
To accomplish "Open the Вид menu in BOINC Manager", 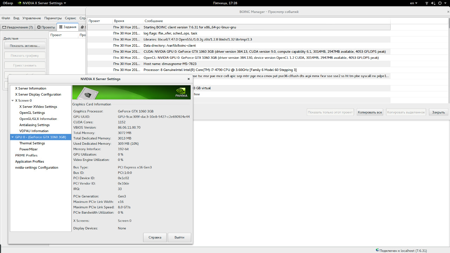I will coord(16,18).
